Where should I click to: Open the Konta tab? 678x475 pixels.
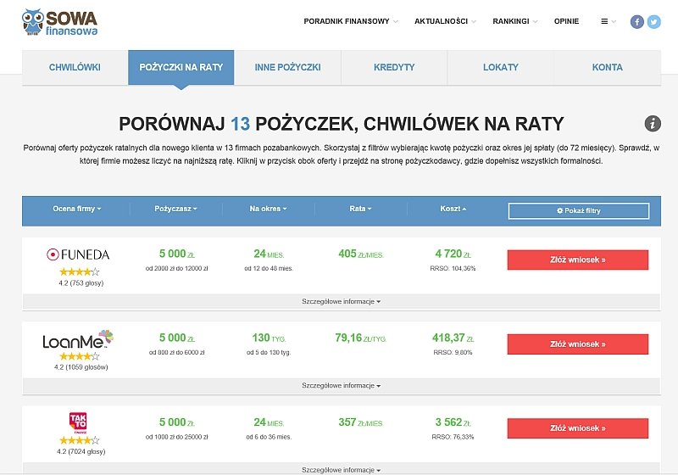607,68
